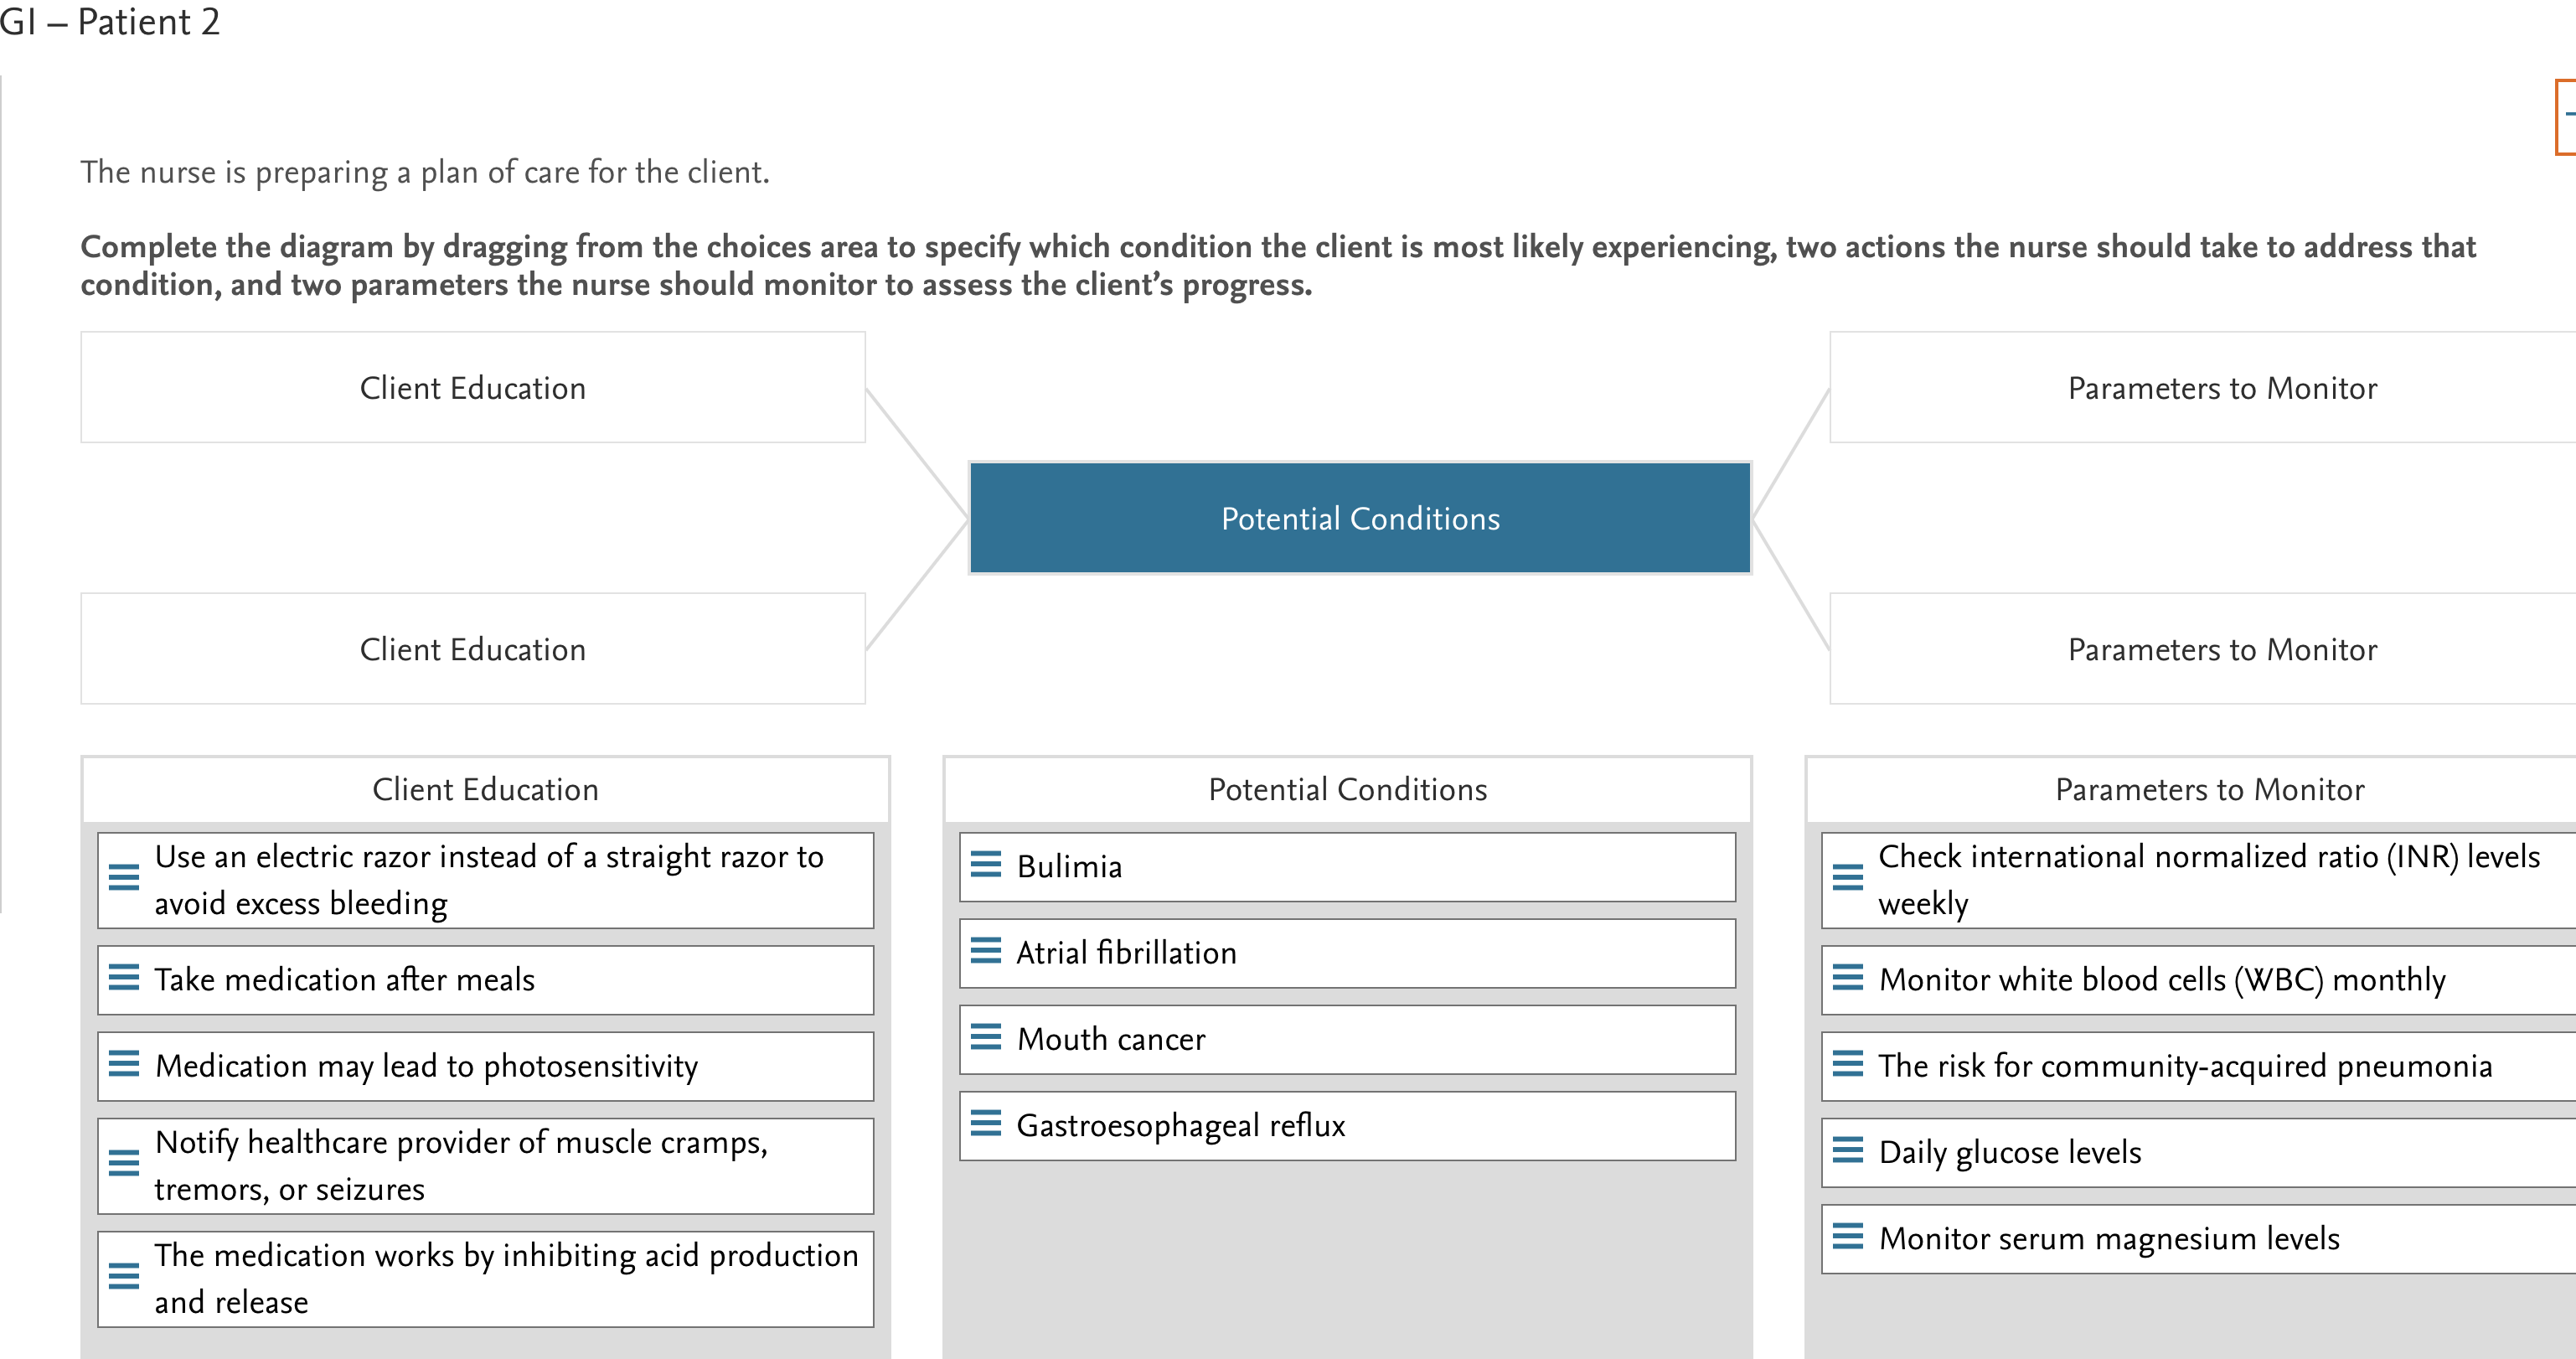Click drag handle icon beside Gastroesophageal reflux
The height and width of the screenshot is (1359, 2576).
click(985, 1123)
